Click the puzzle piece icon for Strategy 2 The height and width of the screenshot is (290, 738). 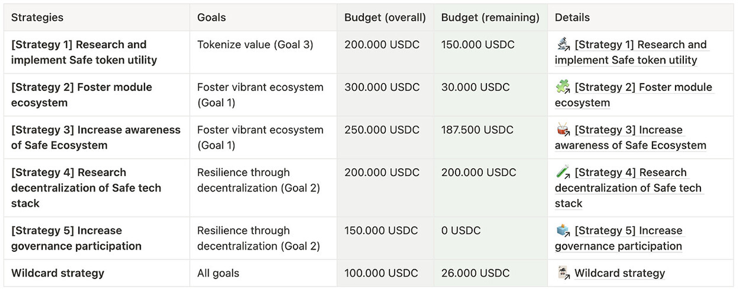pyautogui.click(x=563, y=88)
